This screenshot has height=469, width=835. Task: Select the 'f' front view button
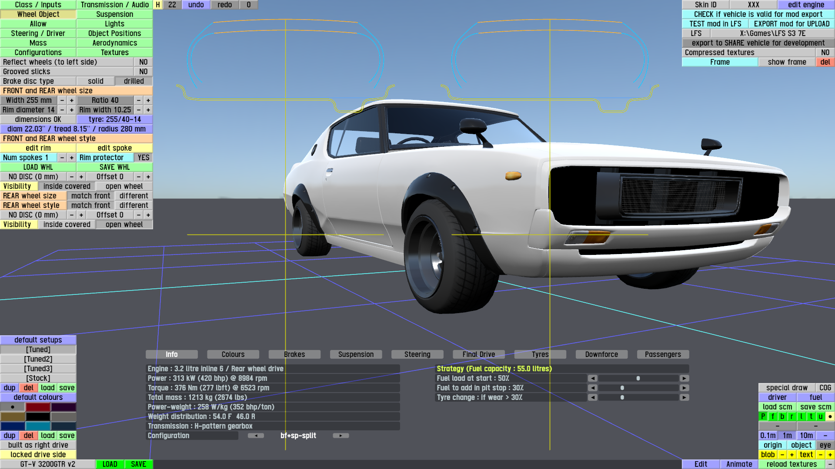click(x=773, y=416)
